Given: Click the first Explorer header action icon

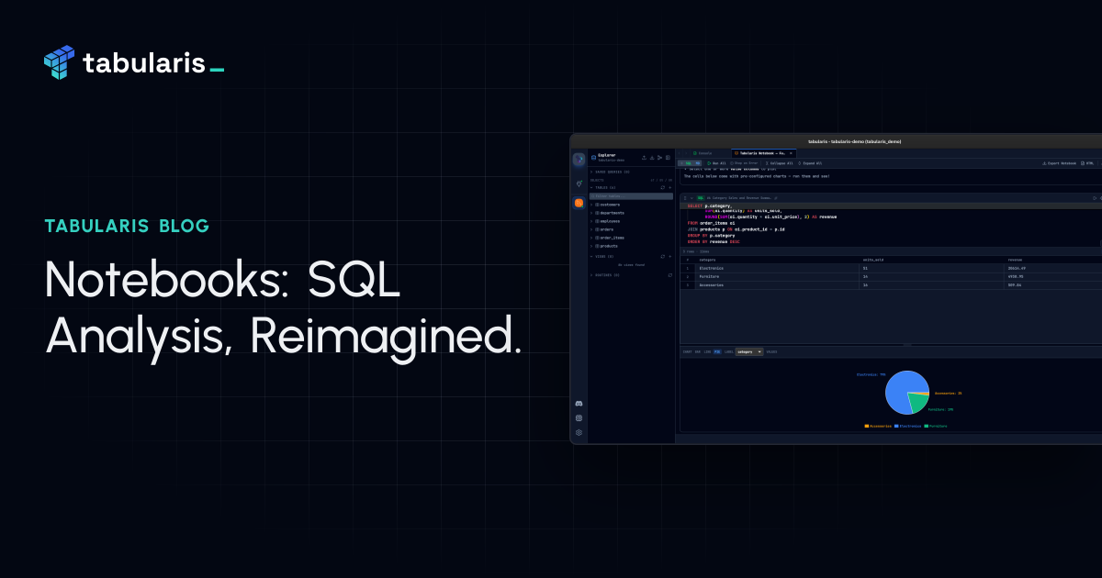Looking at the screenshot, I should 644,158.
